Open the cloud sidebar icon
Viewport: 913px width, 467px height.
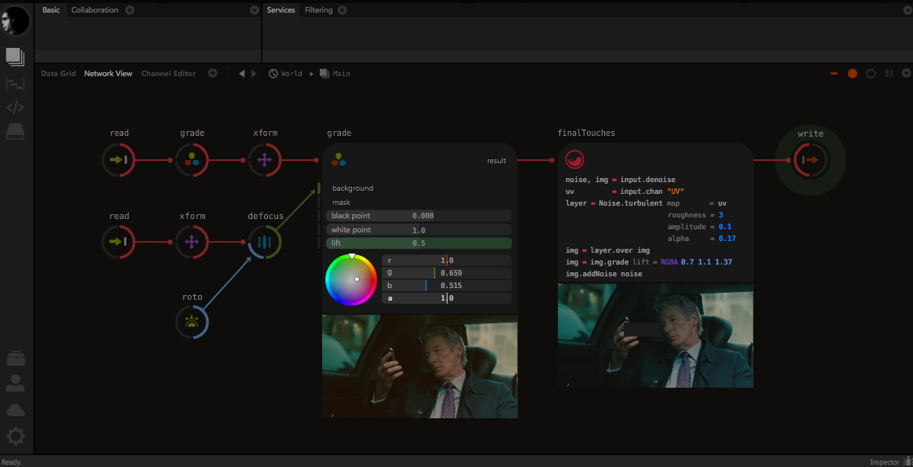(16, 410)
